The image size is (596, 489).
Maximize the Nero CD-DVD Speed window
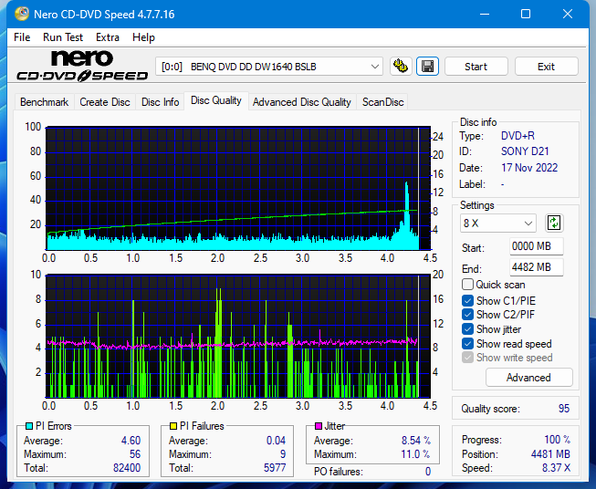tap(526, 14)
